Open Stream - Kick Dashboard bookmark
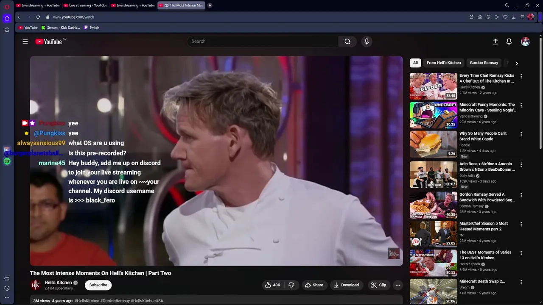 pyautogui.click(x=61, y=28)
